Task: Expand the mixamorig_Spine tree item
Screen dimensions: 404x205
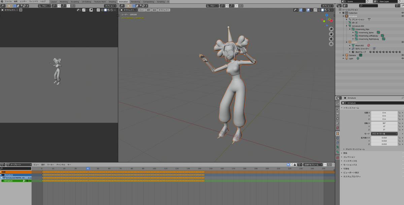Action: 353,32
